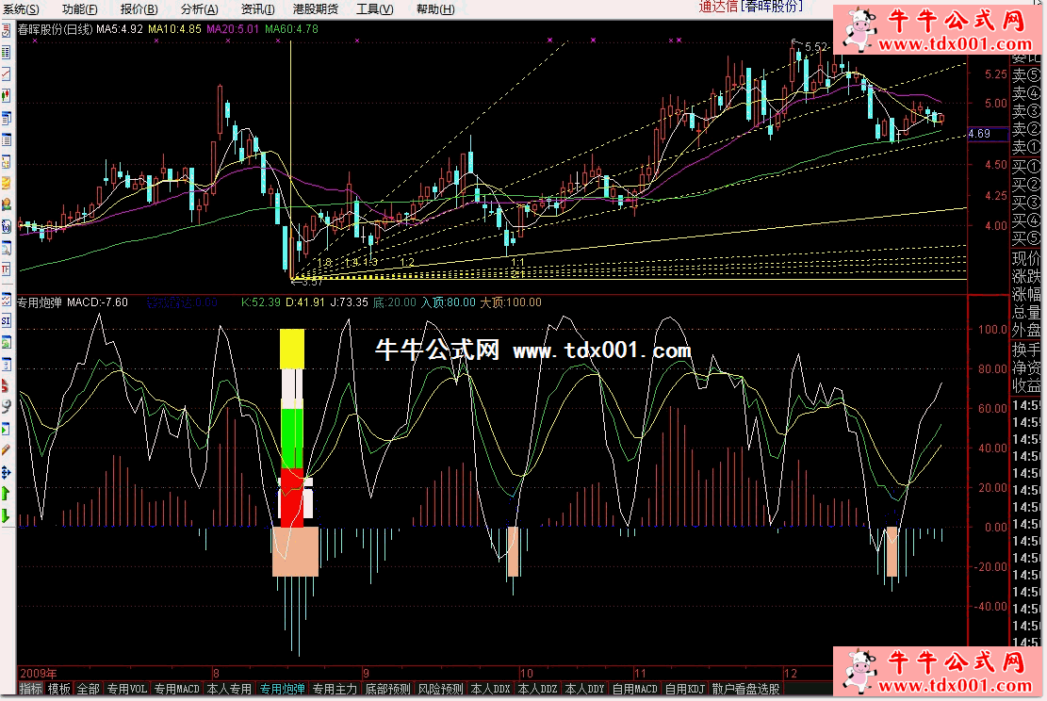The width and height of the screenshot is (1047, 701).
Task: Click the D:41.91 indicator value
Action: coord(305,302)
